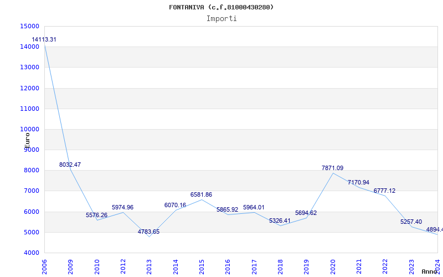443x277 pixels.
Task: Select the 14113.31 data point label
Action: (x=44, y=39)
